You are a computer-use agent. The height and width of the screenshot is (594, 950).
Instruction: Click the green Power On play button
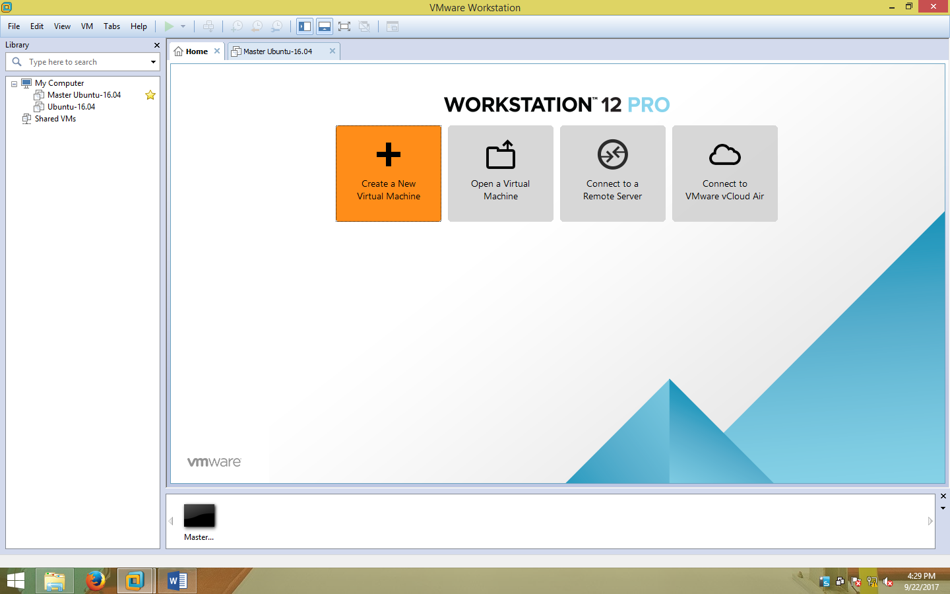169,26
